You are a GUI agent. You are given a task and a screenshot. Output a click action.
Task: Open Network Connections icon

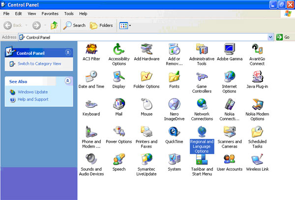pos(202,104)
